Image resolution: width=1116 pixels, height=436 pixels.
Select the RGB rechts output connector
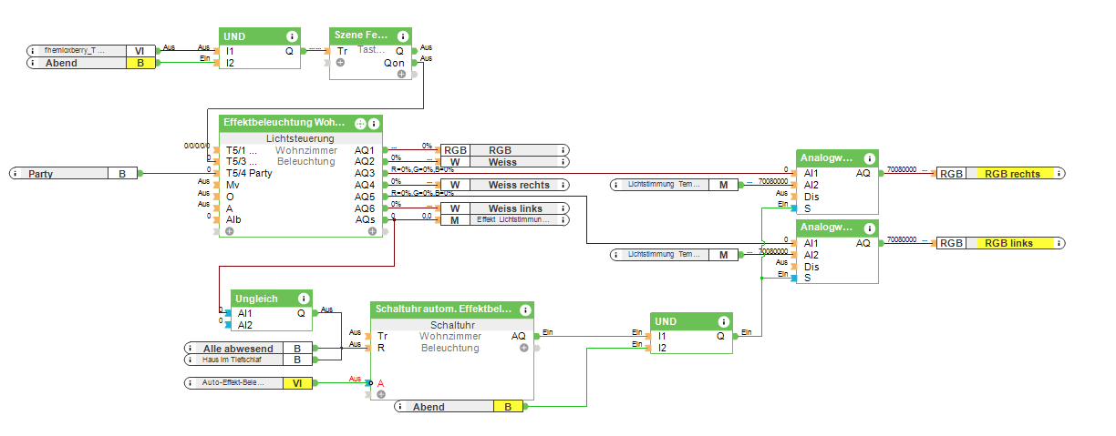1001,173
